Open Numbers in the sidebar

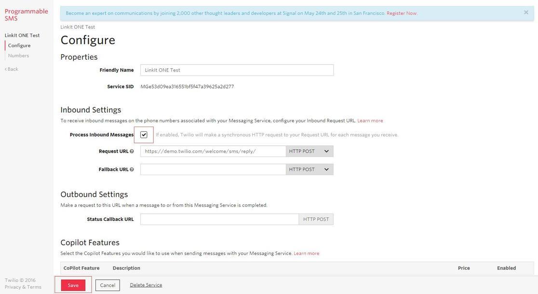pos(18,55)
